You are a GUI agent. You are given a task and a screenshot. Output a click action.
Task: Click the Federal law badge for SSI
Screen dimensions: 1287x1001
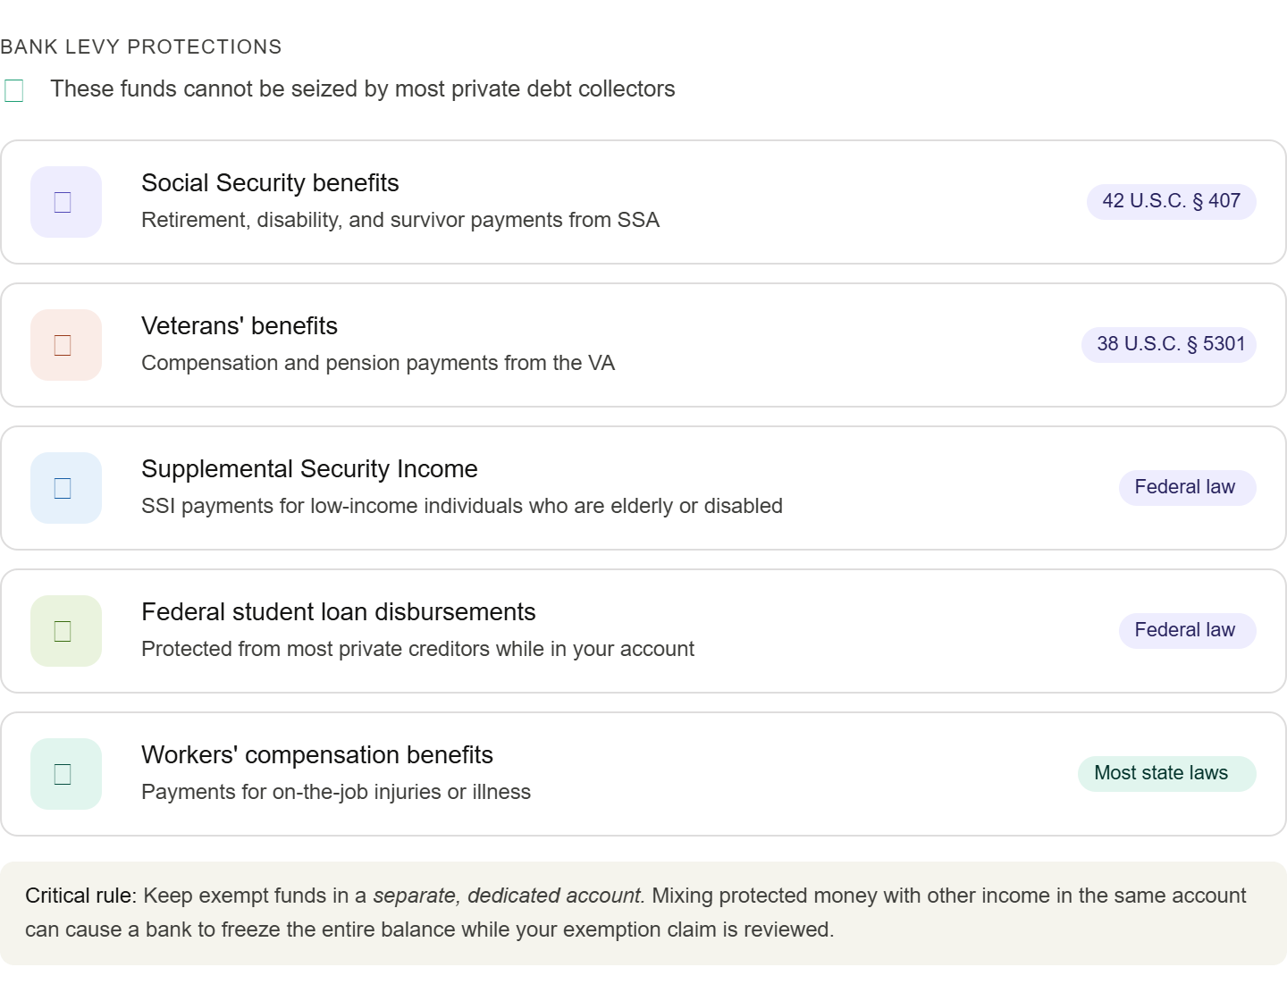tap(1188, 487)
